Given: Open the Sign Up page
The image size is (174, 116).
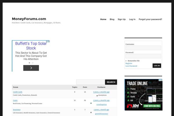Looking at the screenshot, I should (122, 19).
